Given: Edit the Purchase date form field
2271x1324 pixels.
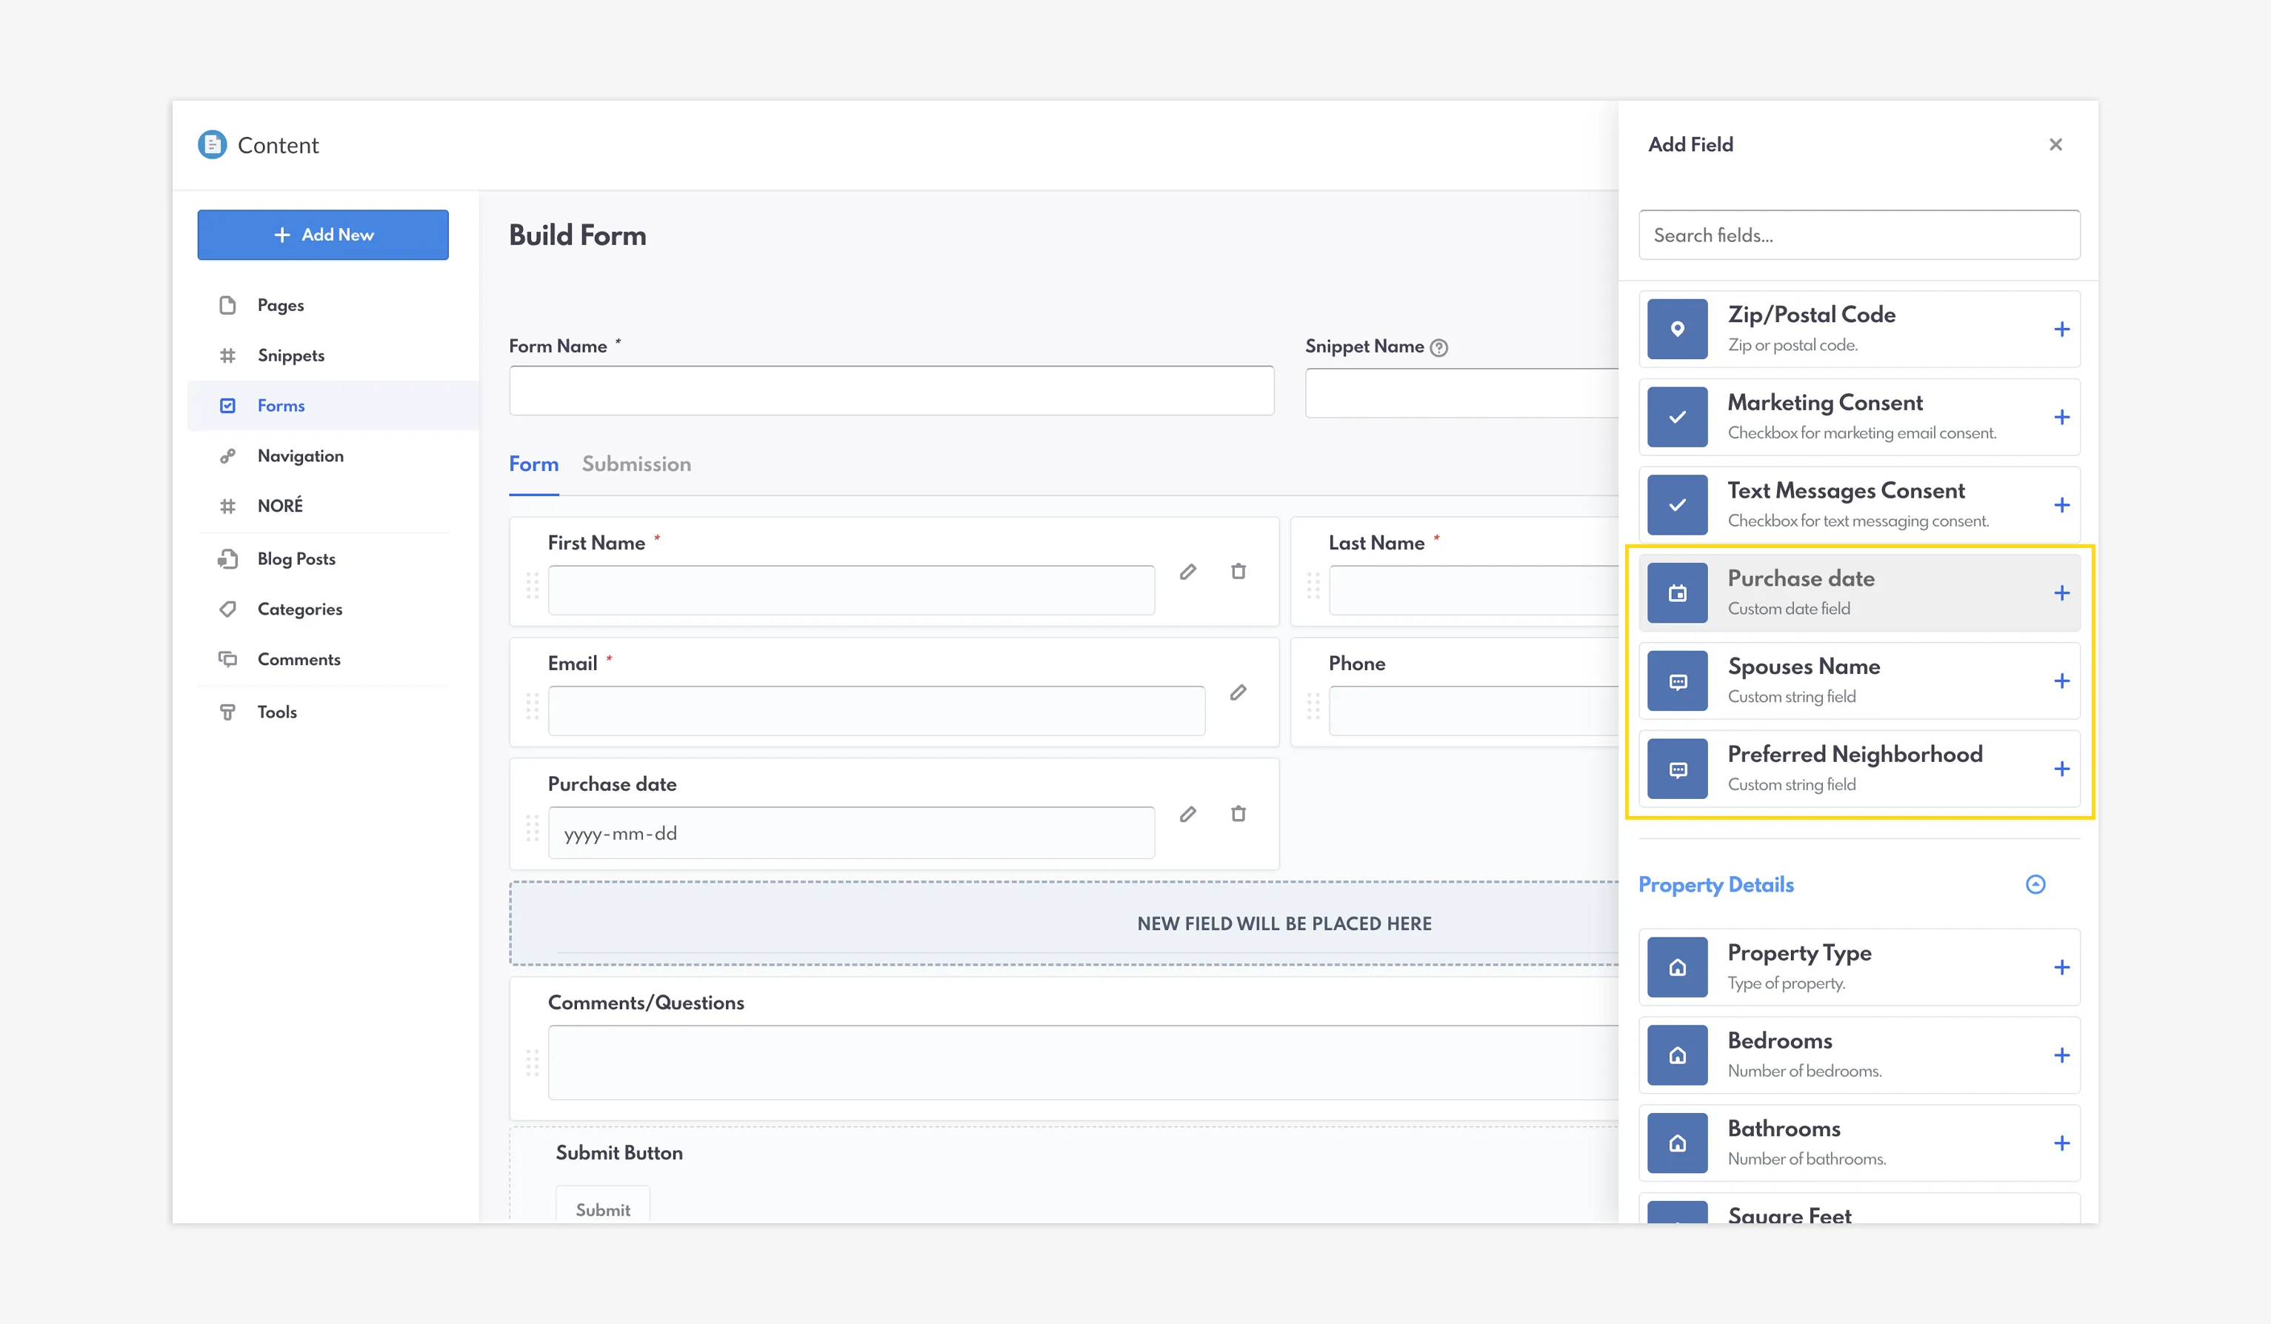Looking at the screenshot, I should pyautogui.click(x=1188, y=815).
